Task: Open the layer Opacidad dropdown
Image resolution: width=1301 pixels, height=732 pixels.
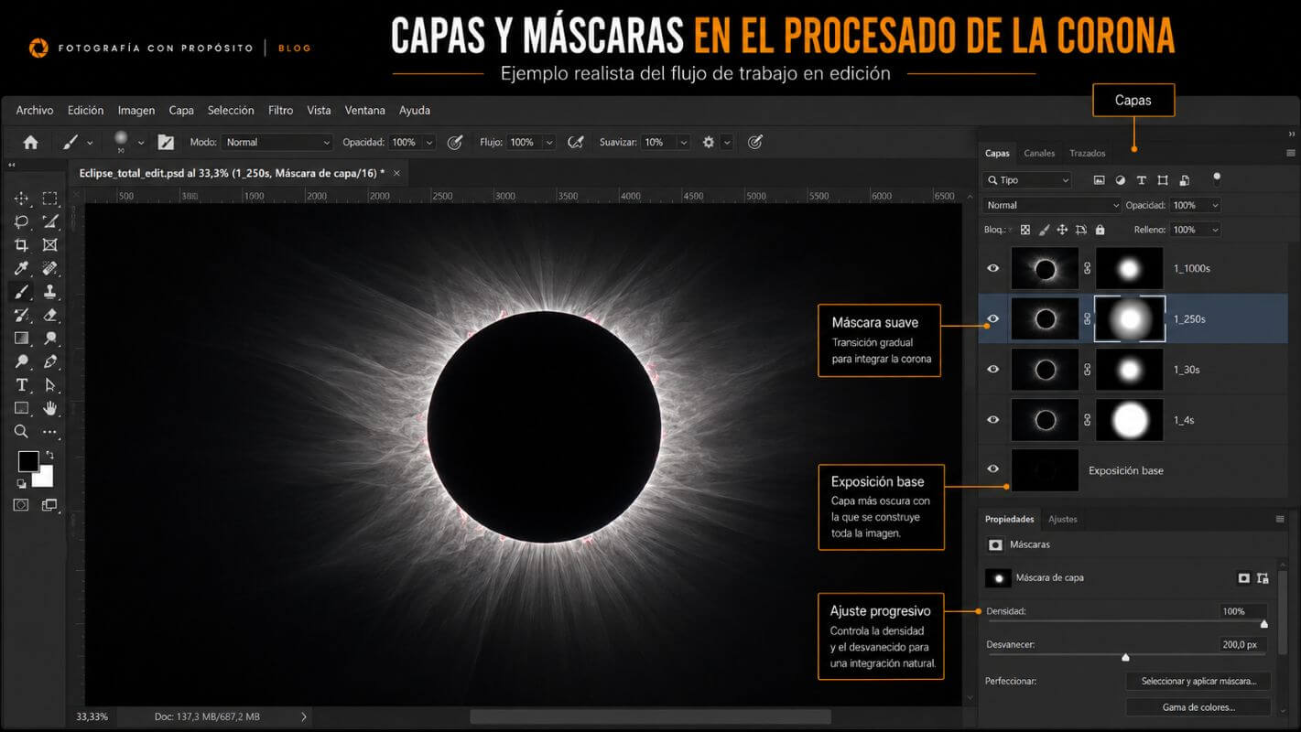Action: coord(1214,205)
